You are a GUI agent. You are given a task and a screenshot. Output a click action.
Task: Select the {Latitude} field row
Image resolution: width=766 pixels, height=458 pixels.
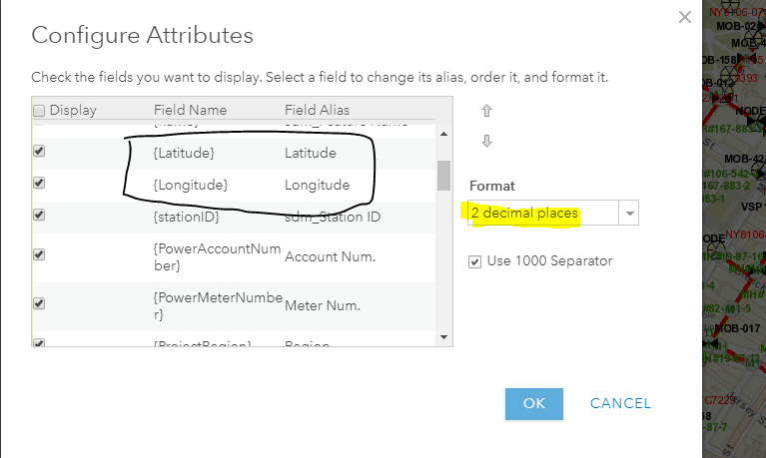(234, 154)
